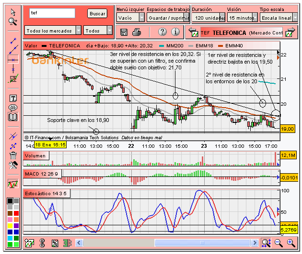The width and height of the screenshot is (302, 254).
Task: Select the horizontal line tool
Action: (x=13, y=60)
